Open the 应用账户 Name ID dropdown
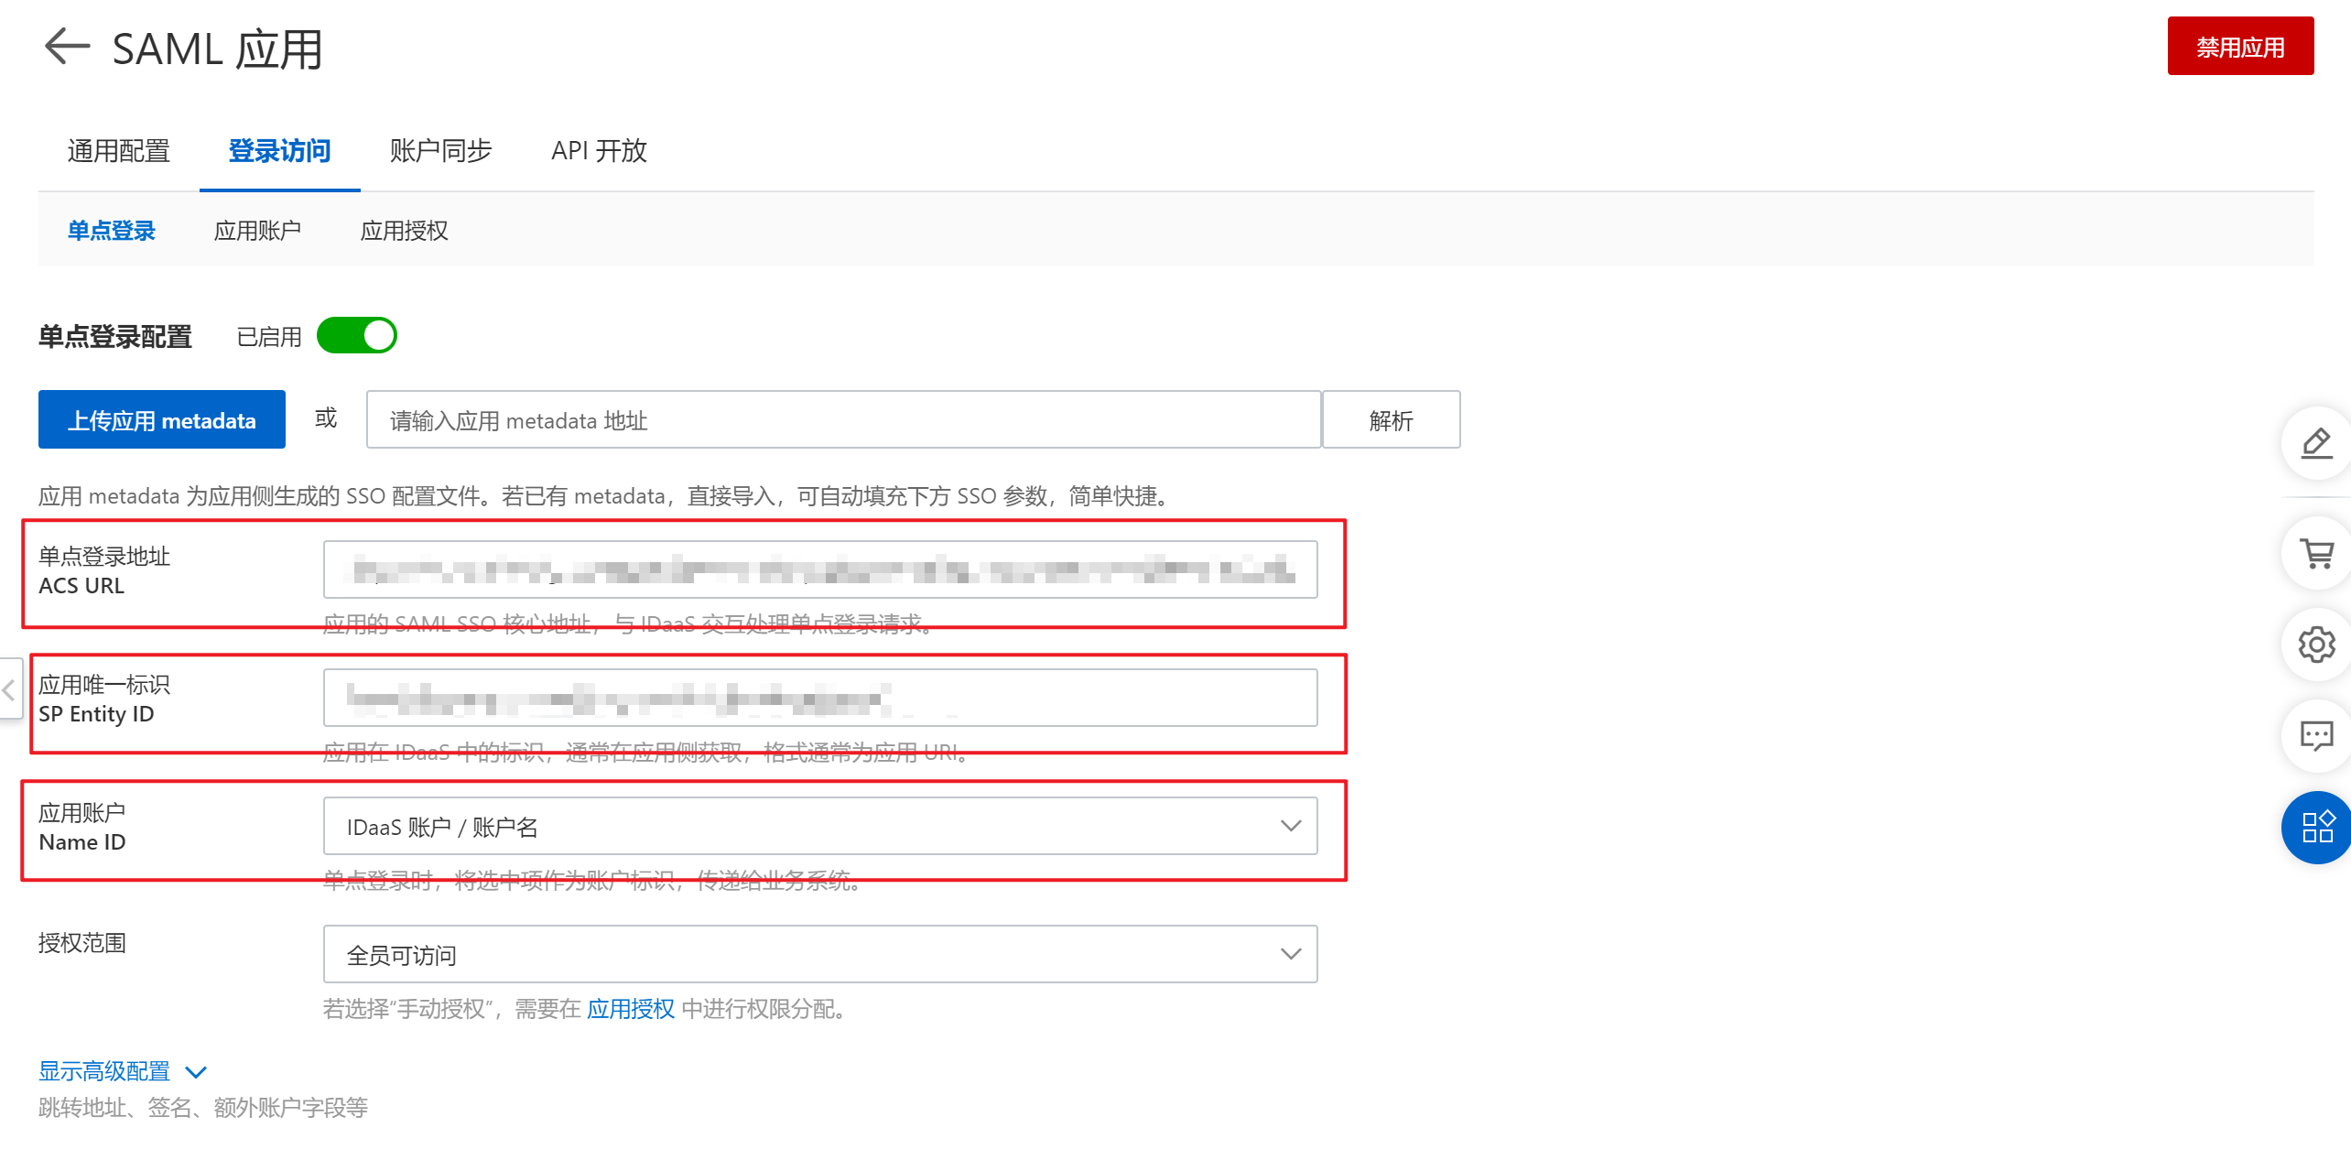2351x1160 pixels. 819,827
